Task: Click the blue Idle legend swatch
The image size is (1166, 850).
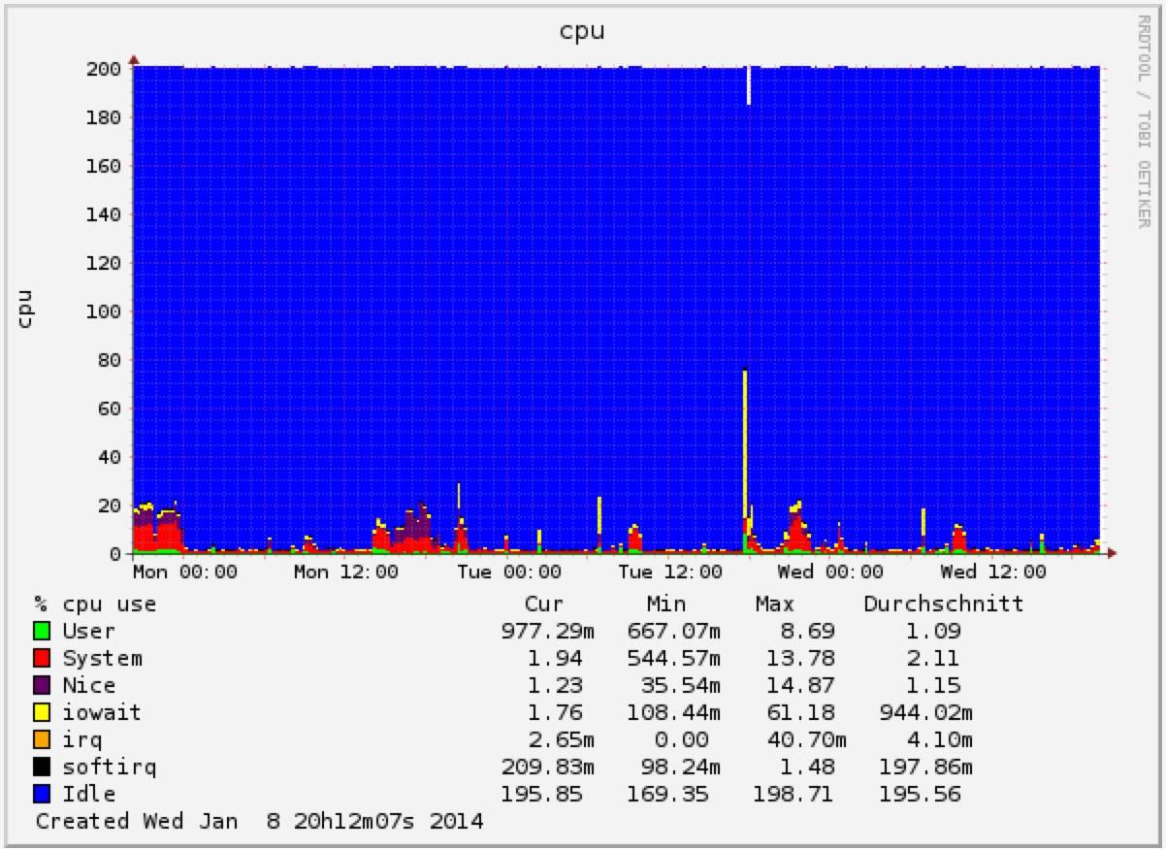Action: click(42, 795)
